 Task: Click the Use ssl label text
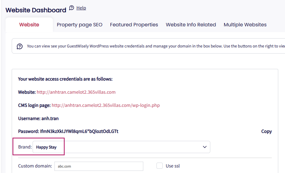click(x=173, y=166)
